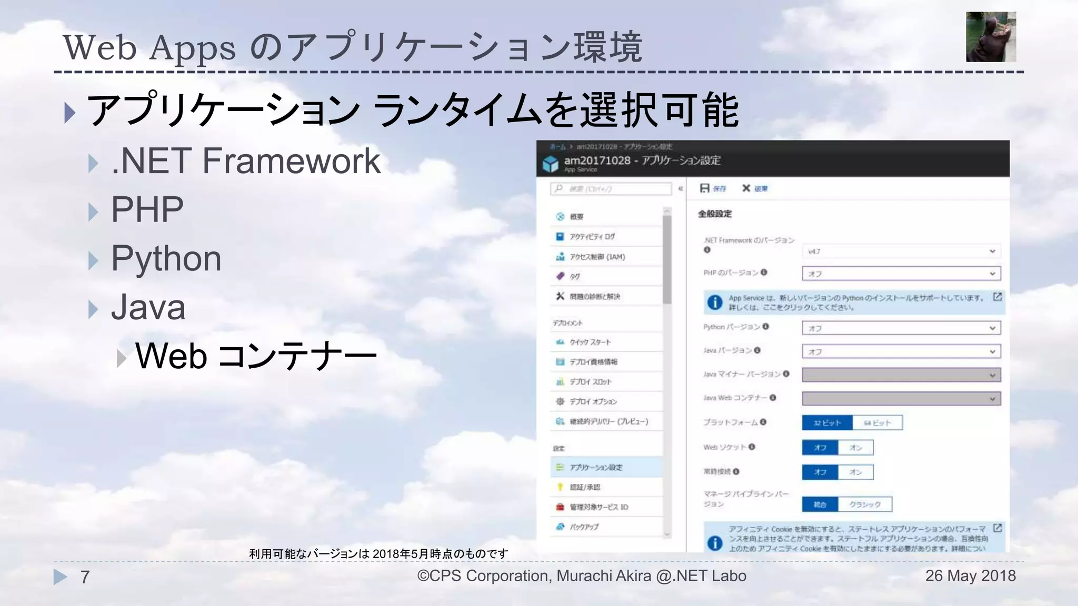1078x606 pixels.
Task: Open the Java Web コンテナー dropdown
Action: [901, 399]
